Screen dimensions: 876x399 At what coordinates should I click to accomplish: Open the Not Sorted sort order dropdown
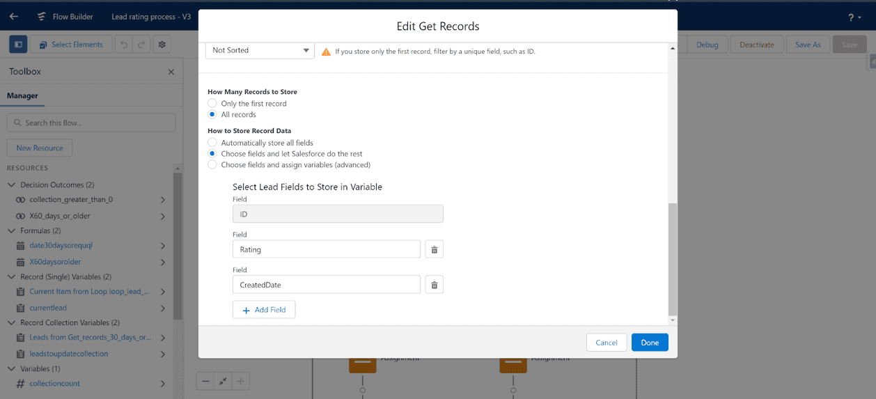260,50
